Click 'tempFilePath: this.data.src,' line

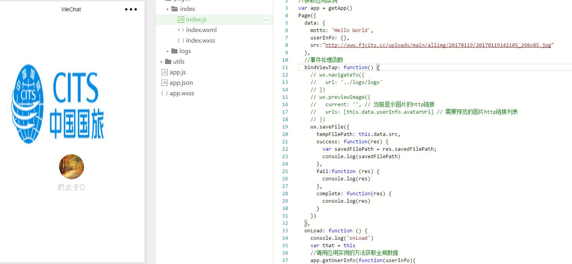click(358, 134)
